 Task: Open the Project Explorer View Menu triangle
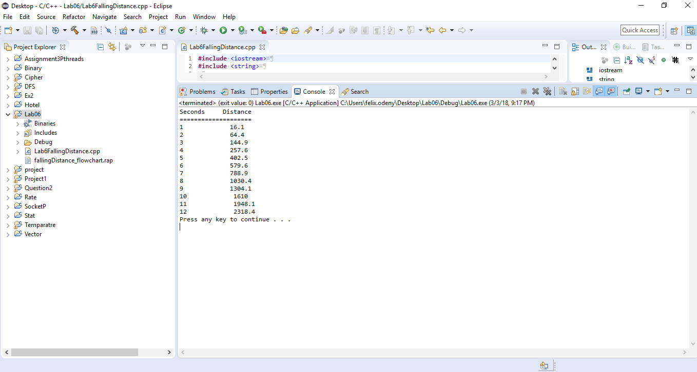point(143,46)
